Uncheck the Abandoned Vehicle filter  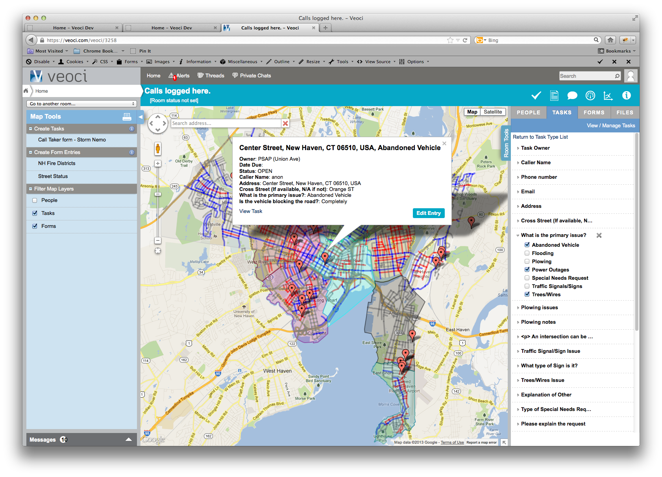click(527, 245)
